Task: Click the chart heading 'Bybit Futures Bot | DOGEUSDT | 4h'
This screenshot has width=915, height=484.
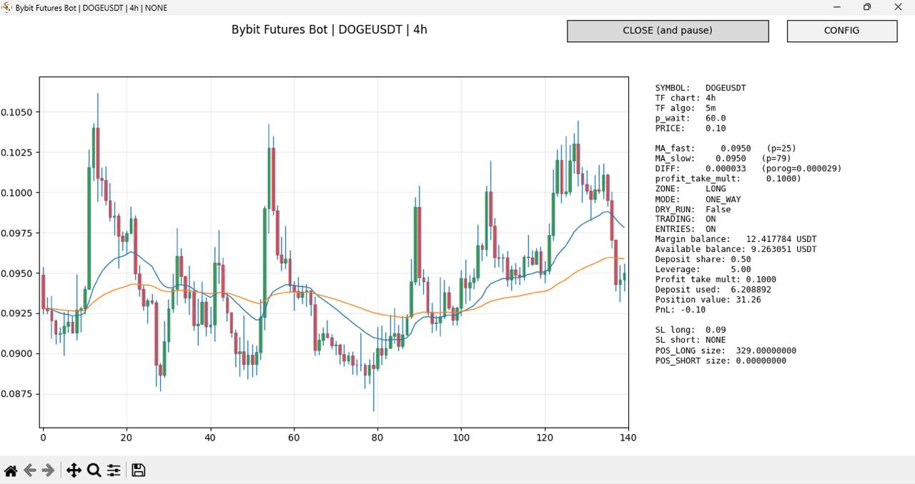Action: pos(330,30)
